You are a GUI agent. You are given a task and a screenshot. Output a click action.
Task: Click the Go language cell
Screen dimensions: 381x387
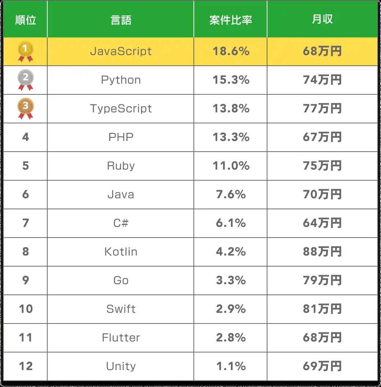click(x=121, y=281)
